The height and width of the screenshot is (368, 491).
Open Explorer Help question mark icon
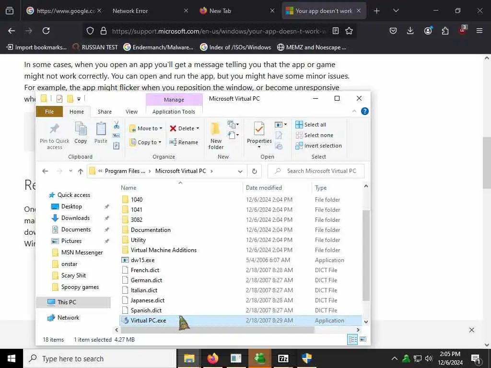(x=364, y=111)
